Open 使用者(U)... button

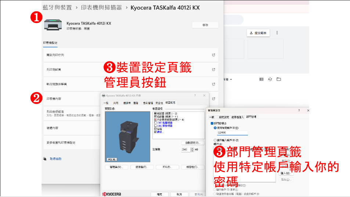tap(142, 167)
